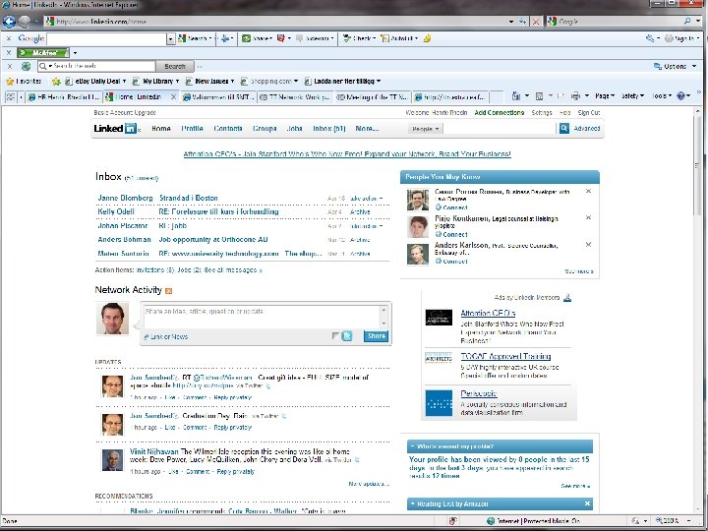Click the LinkedIn search text field
Viewport: 708px width, 531px height.
point(500,128)
